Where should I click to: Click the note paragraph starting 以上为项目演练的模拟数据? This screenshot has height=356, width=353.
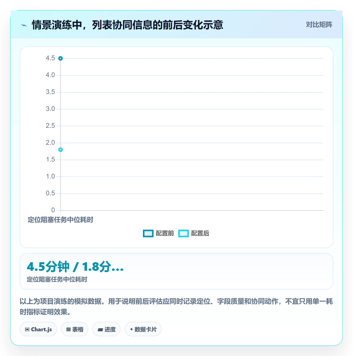point(176,307)
